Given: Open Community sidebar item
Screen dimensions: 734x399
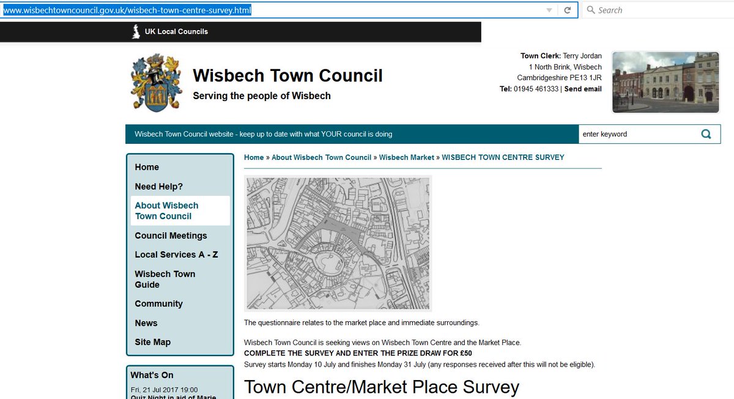Looking at the screenshot, I should pyautogui.click(x=159, y=304).
